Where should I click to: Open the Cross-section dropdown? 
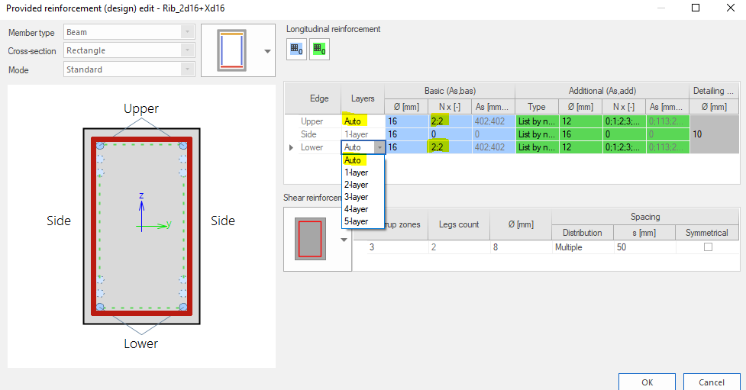[186, 50]
